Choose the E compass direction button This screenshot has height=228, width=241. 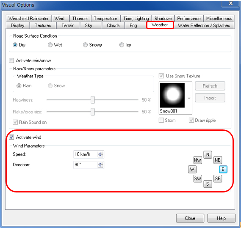click(x=223, y=169)
